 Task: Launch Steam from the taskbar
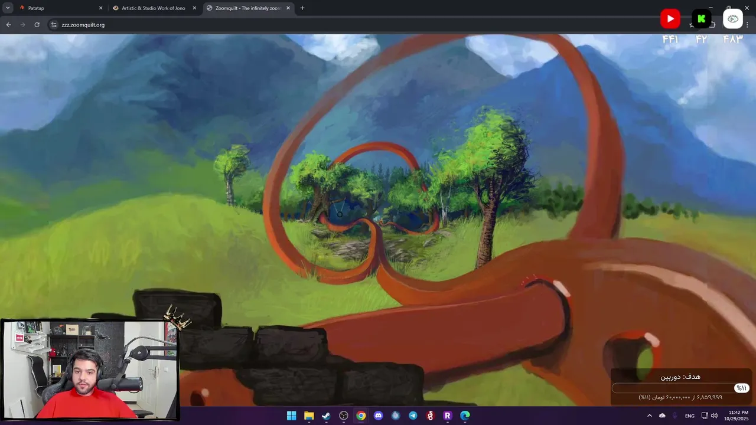coord(326,416)
